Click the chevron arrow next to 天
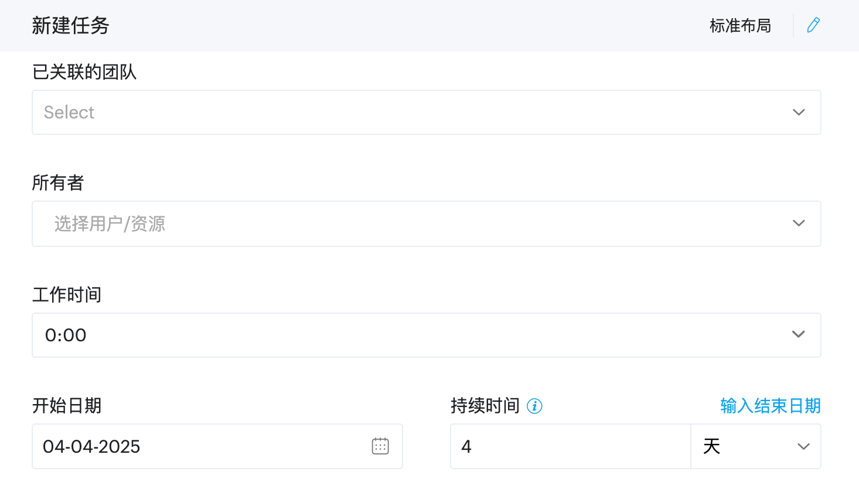The image size is (859, 485). click(803, 446)
